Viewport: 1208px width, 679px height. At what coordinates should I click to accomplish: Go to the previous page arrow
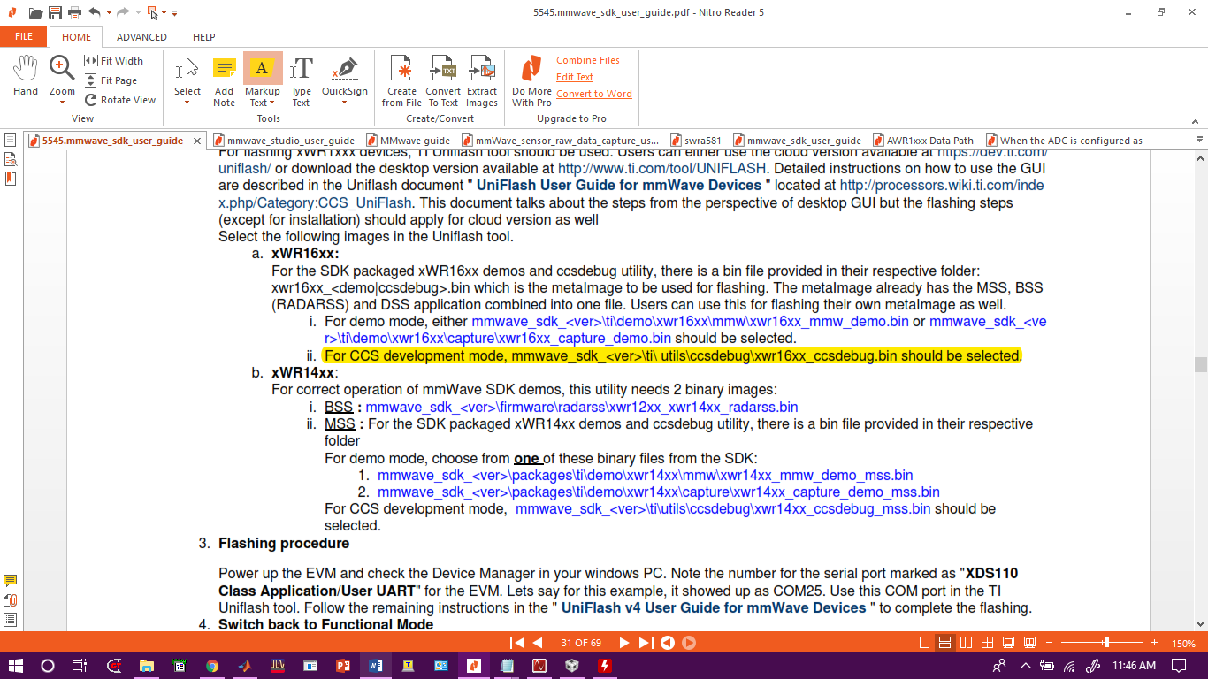537,643
